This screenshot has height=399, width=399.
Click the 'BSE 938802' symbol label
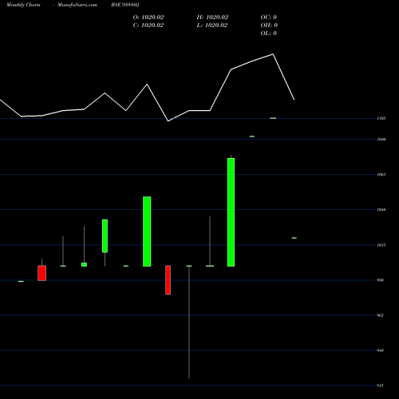click(125, 5)
